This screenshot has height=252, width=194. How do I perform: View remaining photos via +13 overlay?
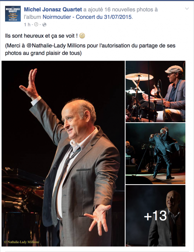tap(155, 216)
